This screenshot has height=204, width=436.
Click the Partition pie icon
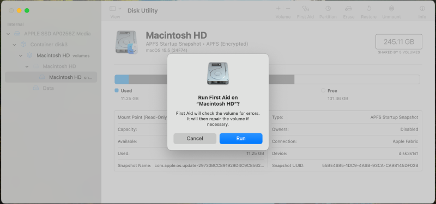coord(328,9)
